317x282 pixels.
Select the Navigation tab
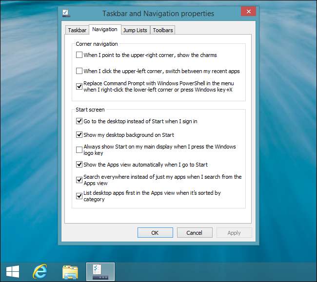(105, 30)
